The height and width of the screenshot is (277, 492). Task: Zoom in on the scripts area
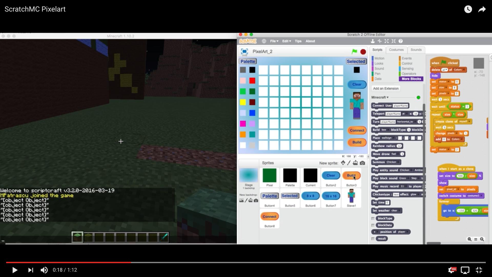(482, 239)
